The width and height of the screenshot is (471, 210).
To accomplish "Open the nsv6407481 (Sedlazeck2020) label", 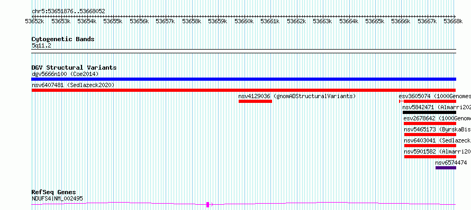I will [73, 85].
